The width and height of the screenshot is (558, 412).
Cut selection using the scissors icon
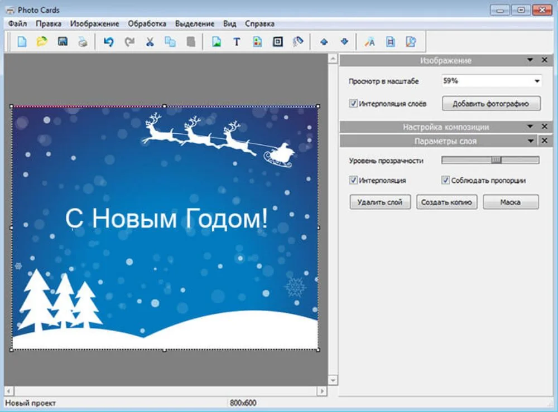point(150,42)
